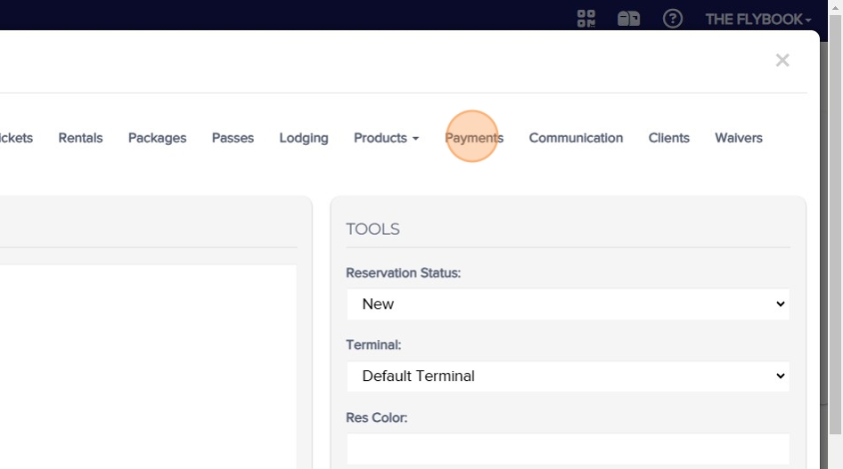Open Terminal dropdown showing Default Terminal
This screenshot has width=843, height=469.
(569, 376)
